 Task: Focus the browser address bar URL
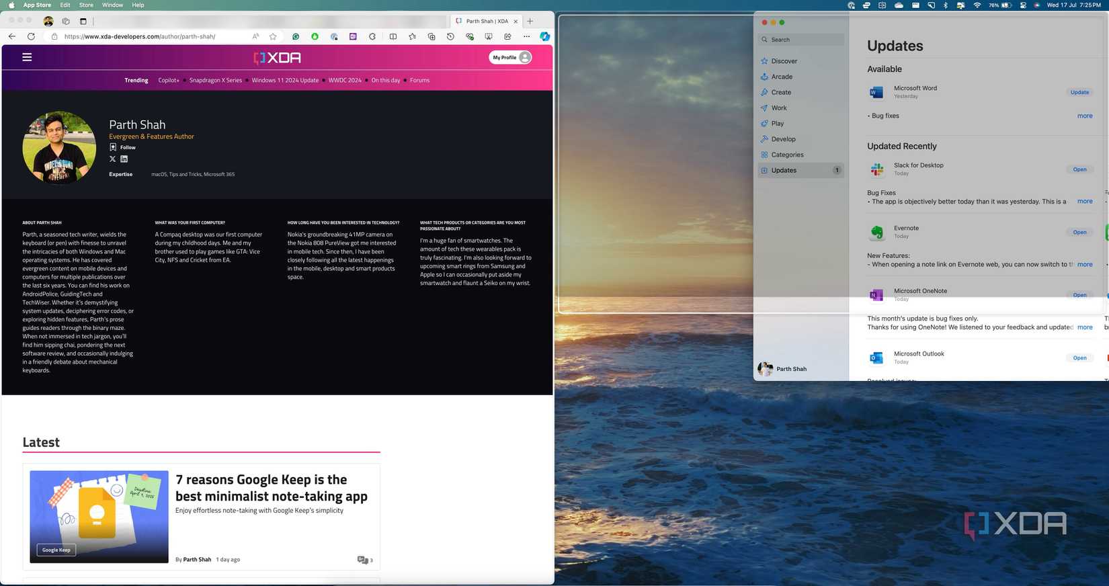(140, 36)
